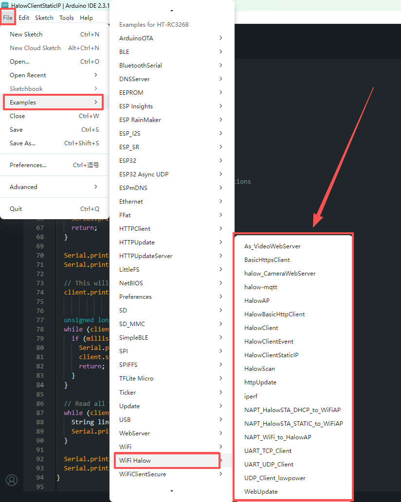
Task: Open TFLite Micro examples submenu
Action: click(172, 379)
